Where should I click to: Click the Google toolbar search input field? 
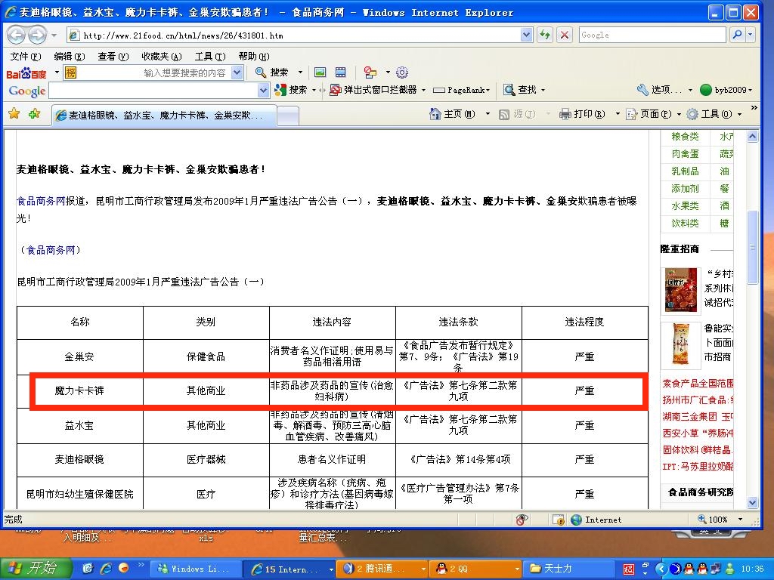pyautogui.click(x=153, y=91)
